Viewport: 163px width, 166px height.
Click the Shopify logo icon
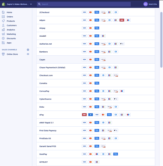pos(4,4)
